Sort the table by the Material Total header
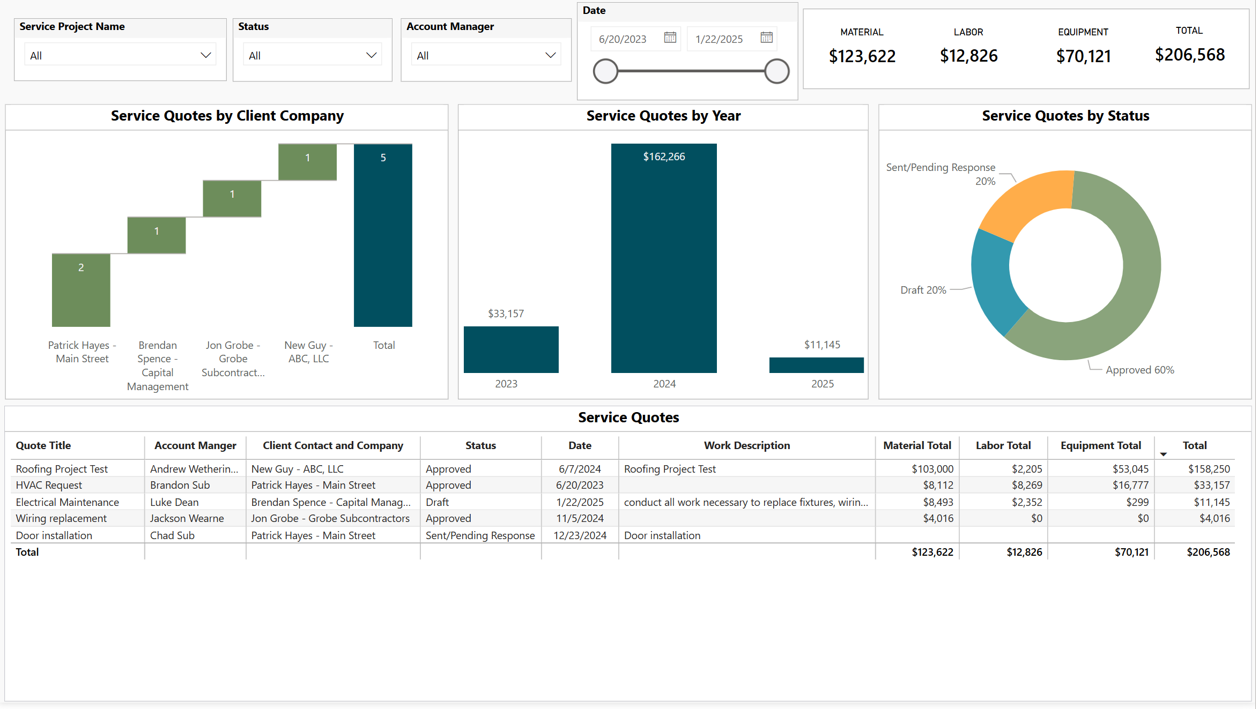1259x709 pixels. click(917, 445)
